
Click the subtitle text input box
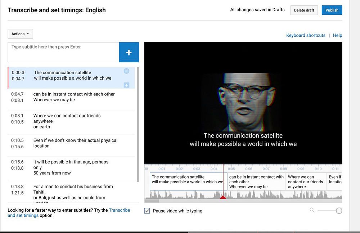coord(63,52)
